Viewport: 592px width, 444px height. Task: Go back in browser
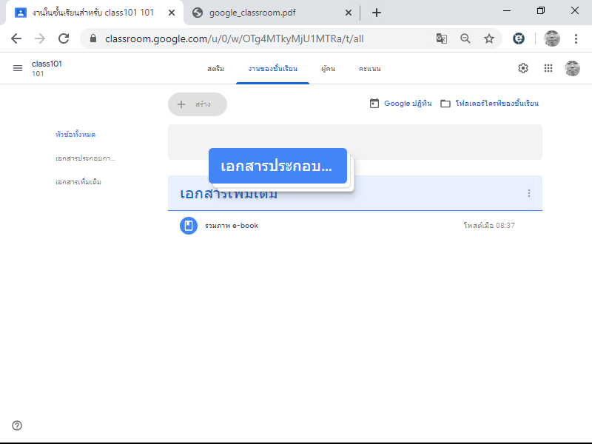click(x=16, y=38)
